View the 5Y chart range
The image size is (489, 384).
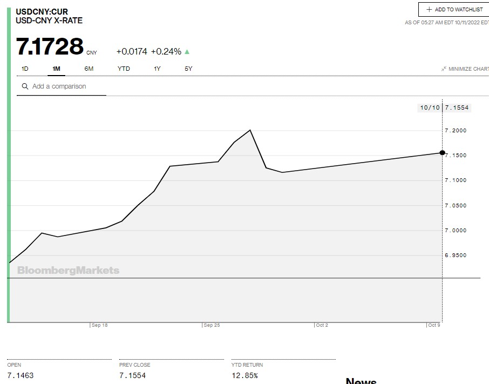[x=188, y=69]
